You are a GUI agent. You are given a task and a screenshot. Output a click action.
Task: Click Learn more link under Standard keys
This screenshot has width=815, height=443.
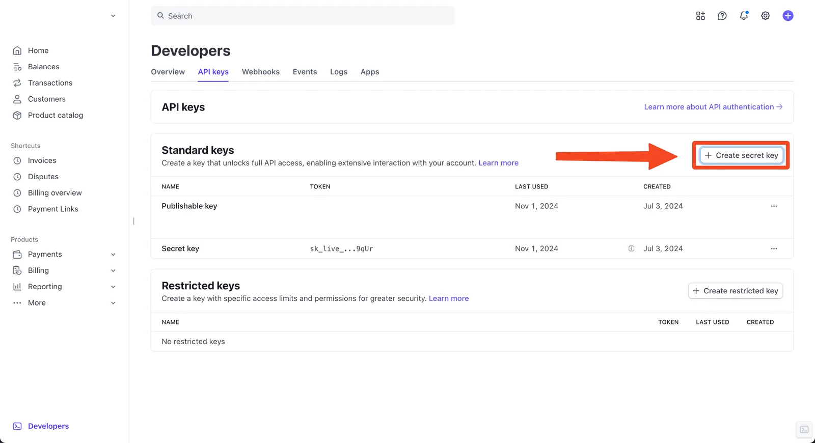[x=498, y=163]
